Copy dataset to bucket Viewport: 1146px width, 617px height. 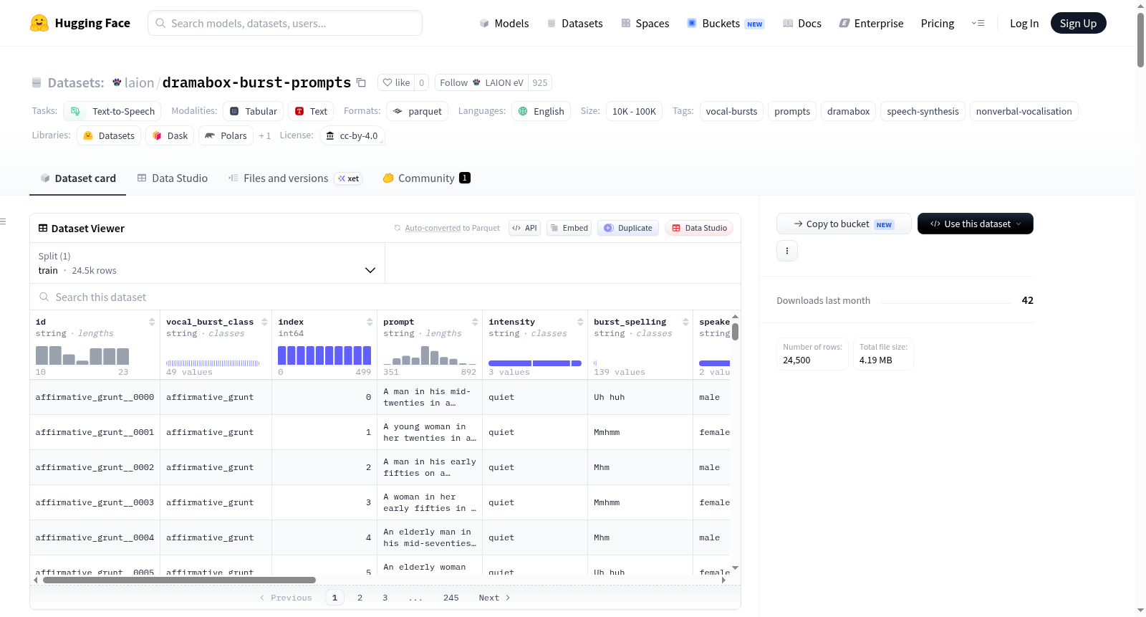[x=844, y=224]
